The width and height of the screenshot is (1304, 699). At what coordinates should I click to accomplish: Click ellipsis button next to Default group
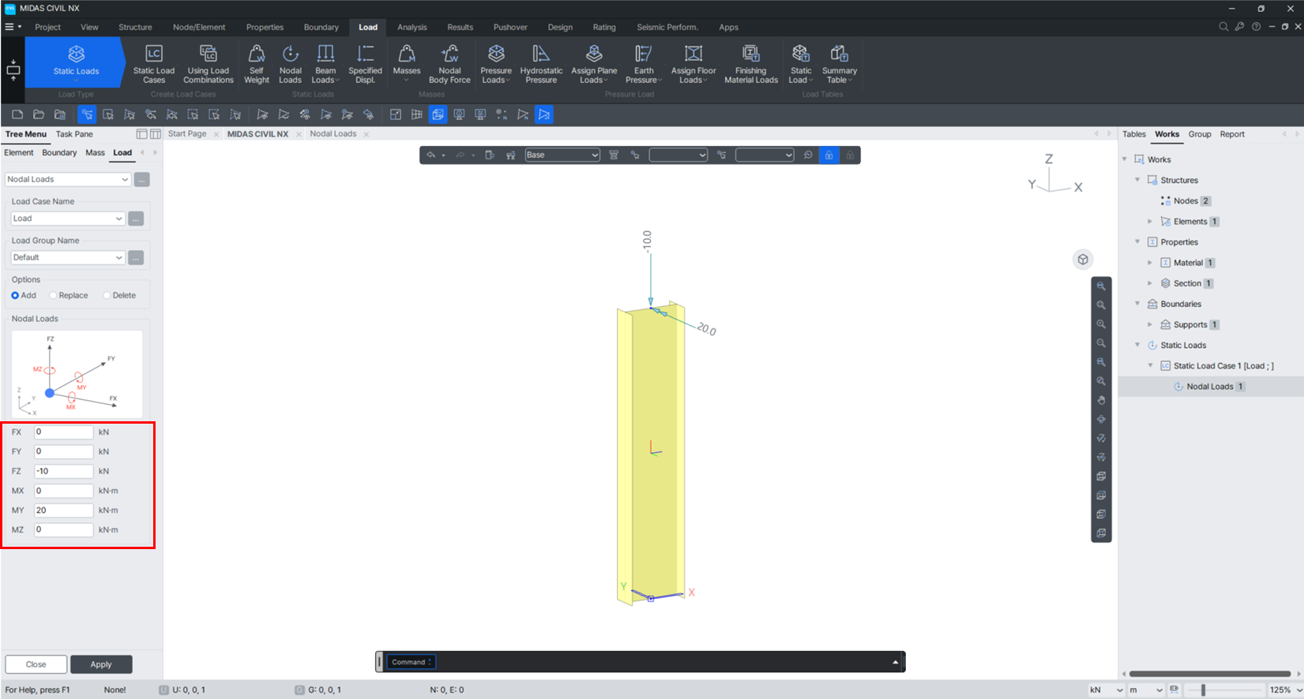click(x=136, y=257)
